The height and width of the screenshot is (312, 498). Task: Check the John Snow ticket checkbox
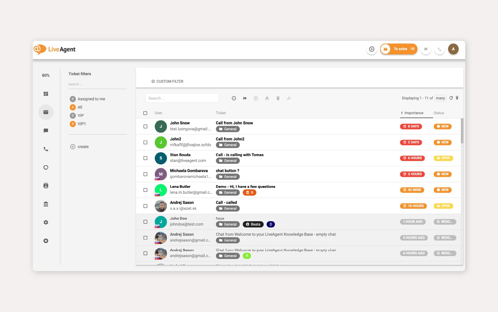pyautogui.click(x=145, y=126)
